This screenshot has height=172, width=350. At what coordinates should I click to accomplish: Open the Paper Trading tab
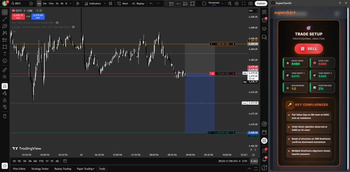coord(85,168)
